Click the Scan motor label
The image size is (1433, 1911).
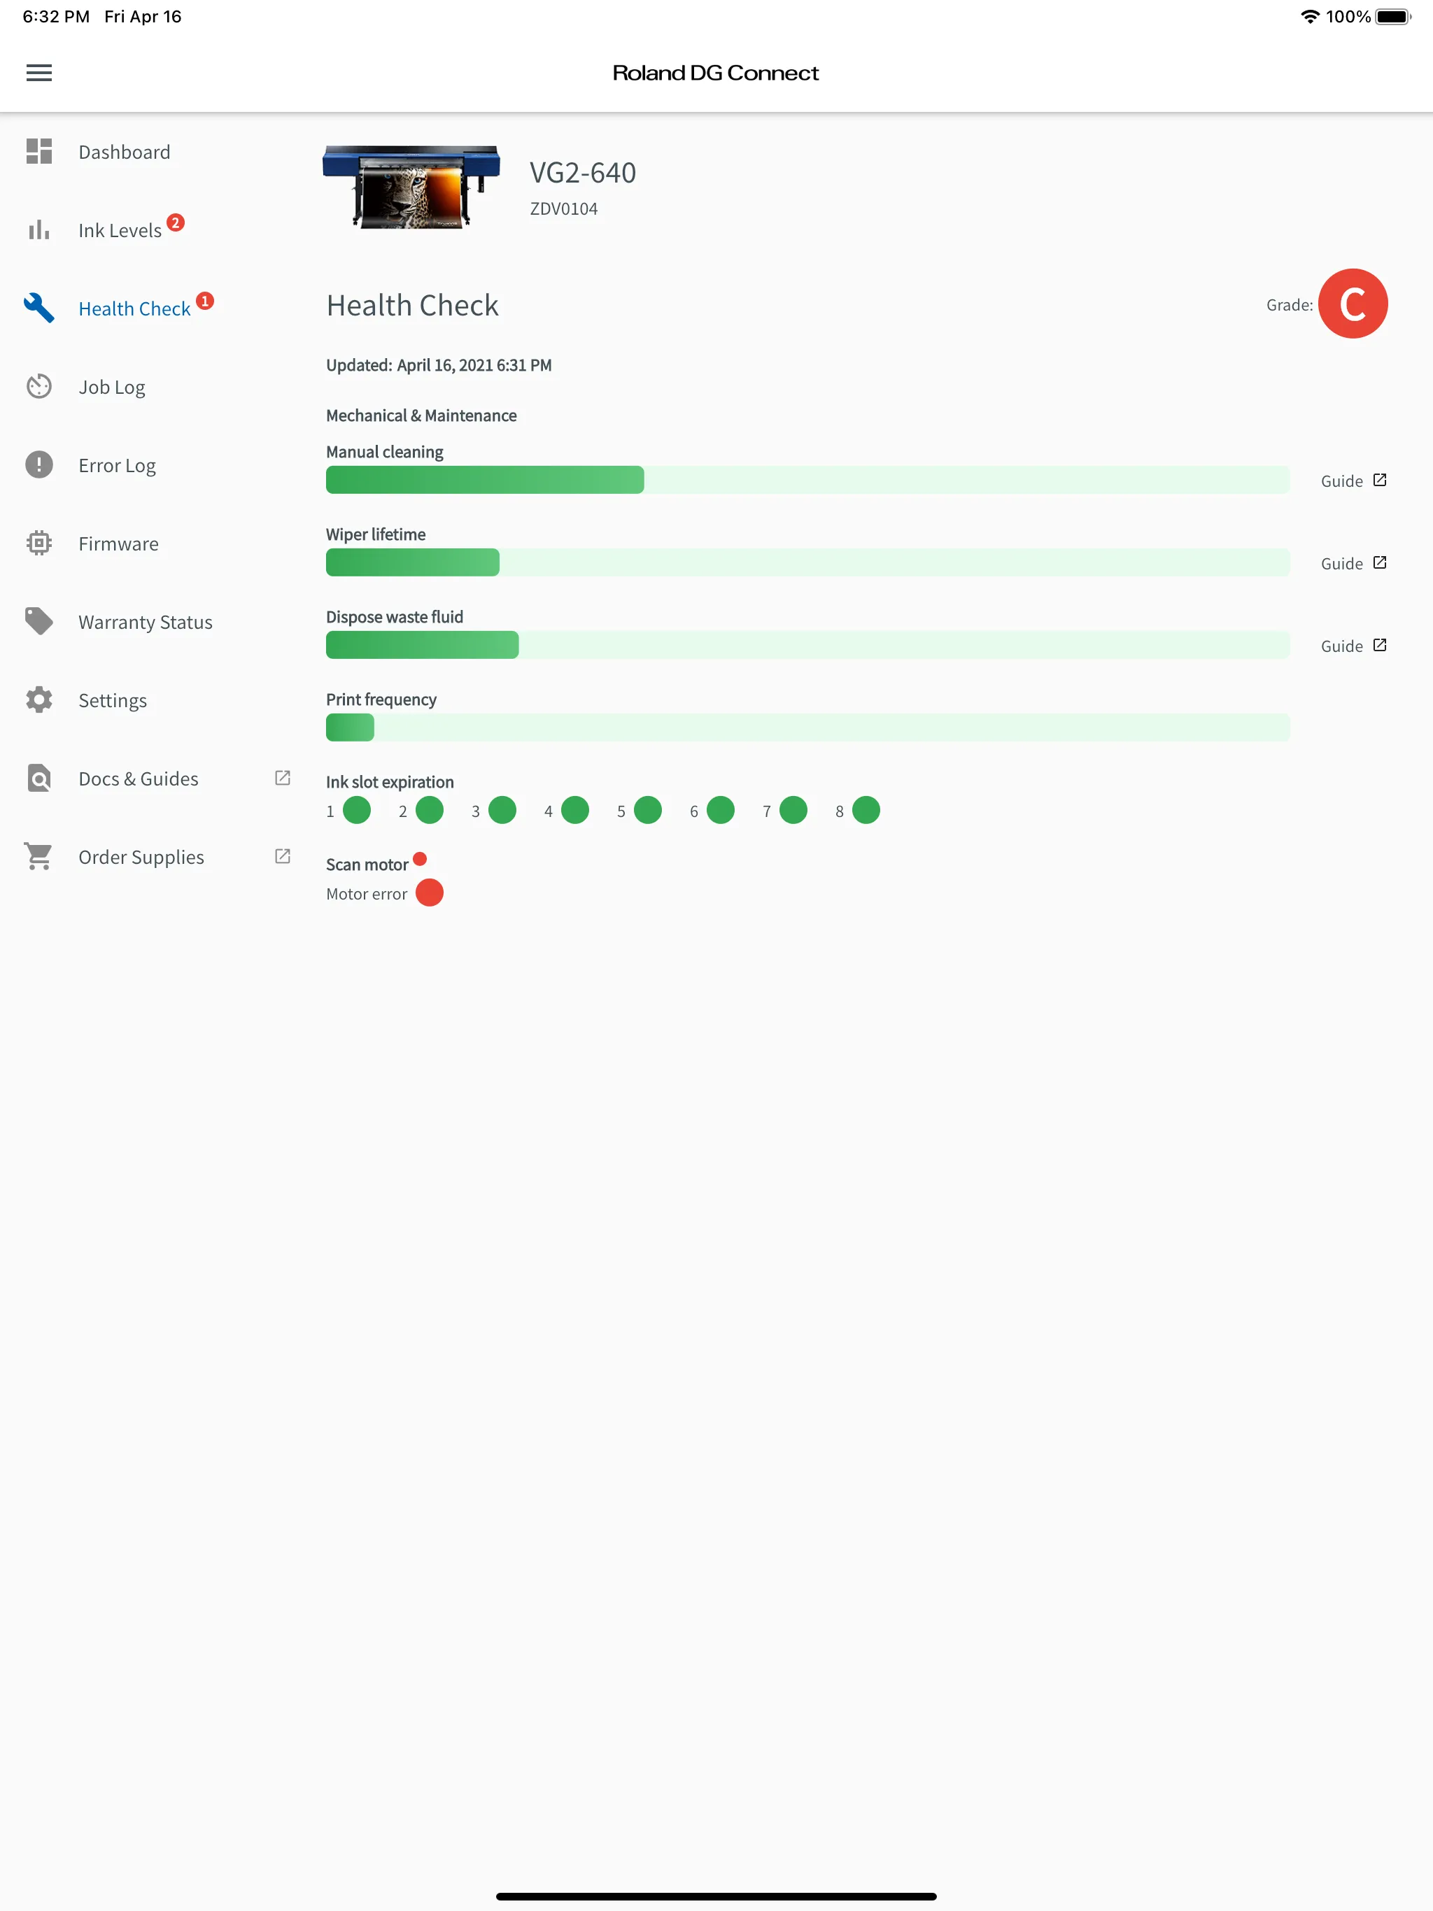pos(367,865)
